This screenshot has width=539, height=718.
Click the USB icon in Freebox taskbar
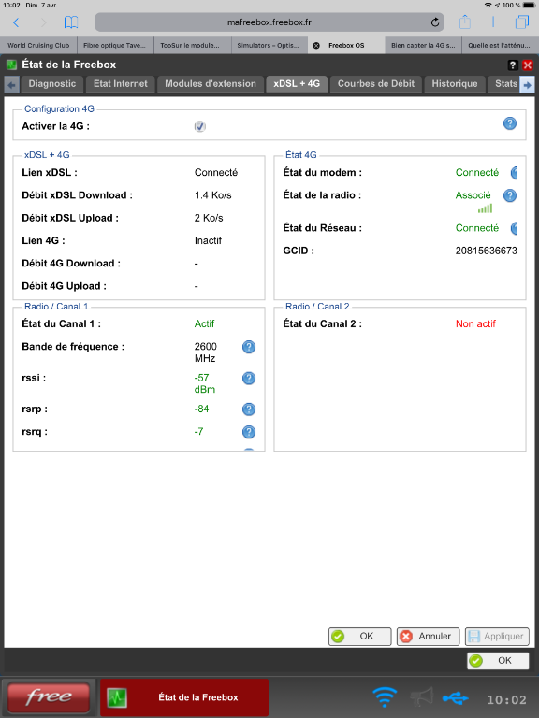tap(455, 697)
